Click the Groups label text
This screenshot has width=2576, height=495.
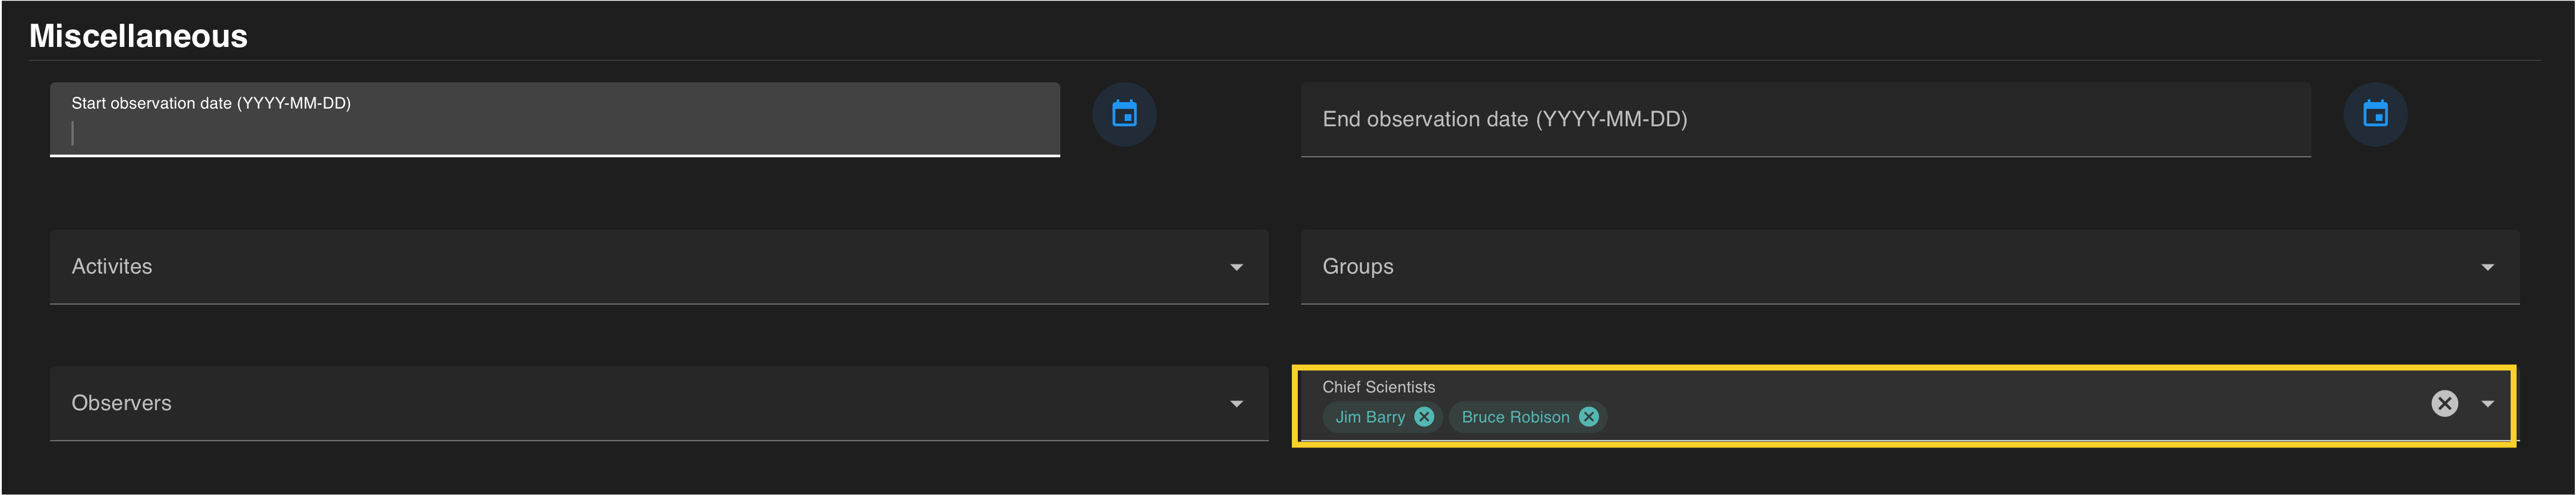pos(1357,266)
